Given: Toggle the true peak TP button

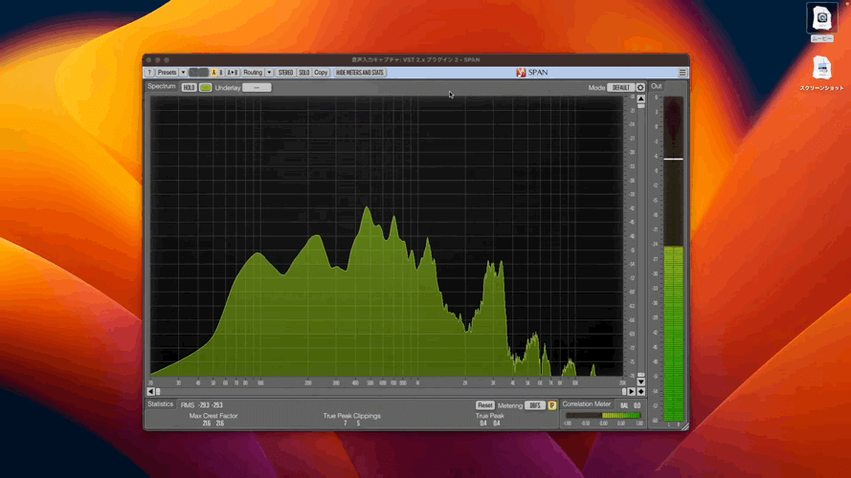Looking at the screenshot, I should [552, 405].
